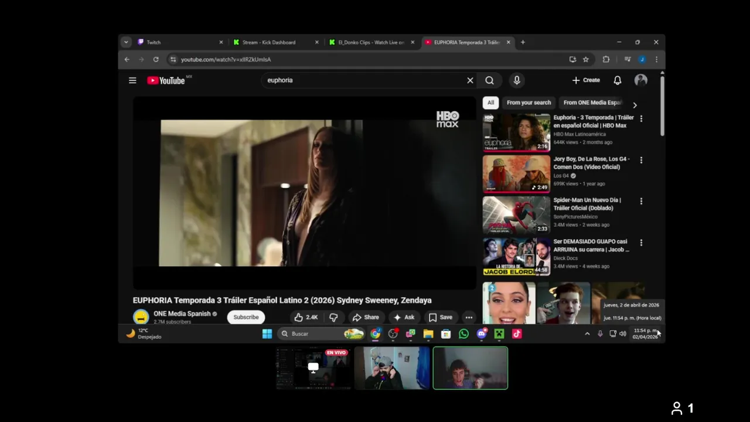Open Discord from the taskbar

481,333
